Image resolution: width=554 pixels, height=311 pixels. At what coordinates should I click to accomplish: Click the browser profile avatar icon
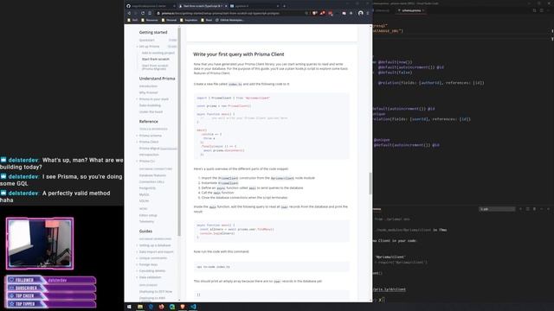[360, 13]
